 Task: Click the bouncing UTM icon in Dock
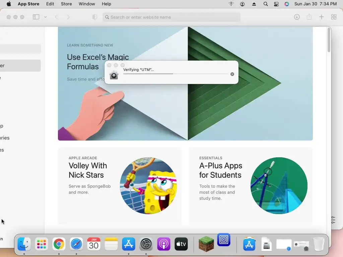(223, 240)
